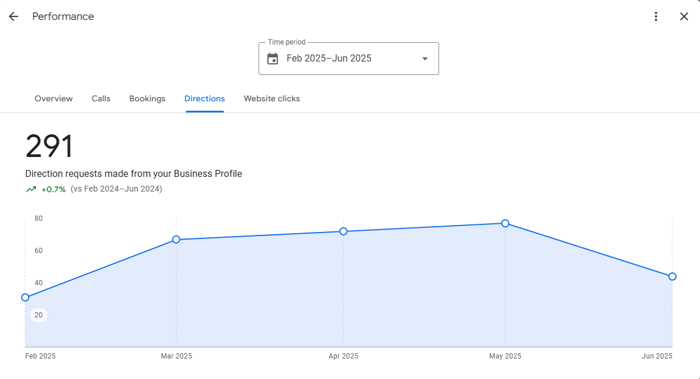Select the Directions tab
Viewport: 700px width, 379px height.
(205, 98)
